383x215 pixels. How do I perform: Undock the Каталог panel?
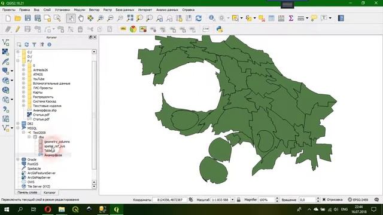pos(90,37)
